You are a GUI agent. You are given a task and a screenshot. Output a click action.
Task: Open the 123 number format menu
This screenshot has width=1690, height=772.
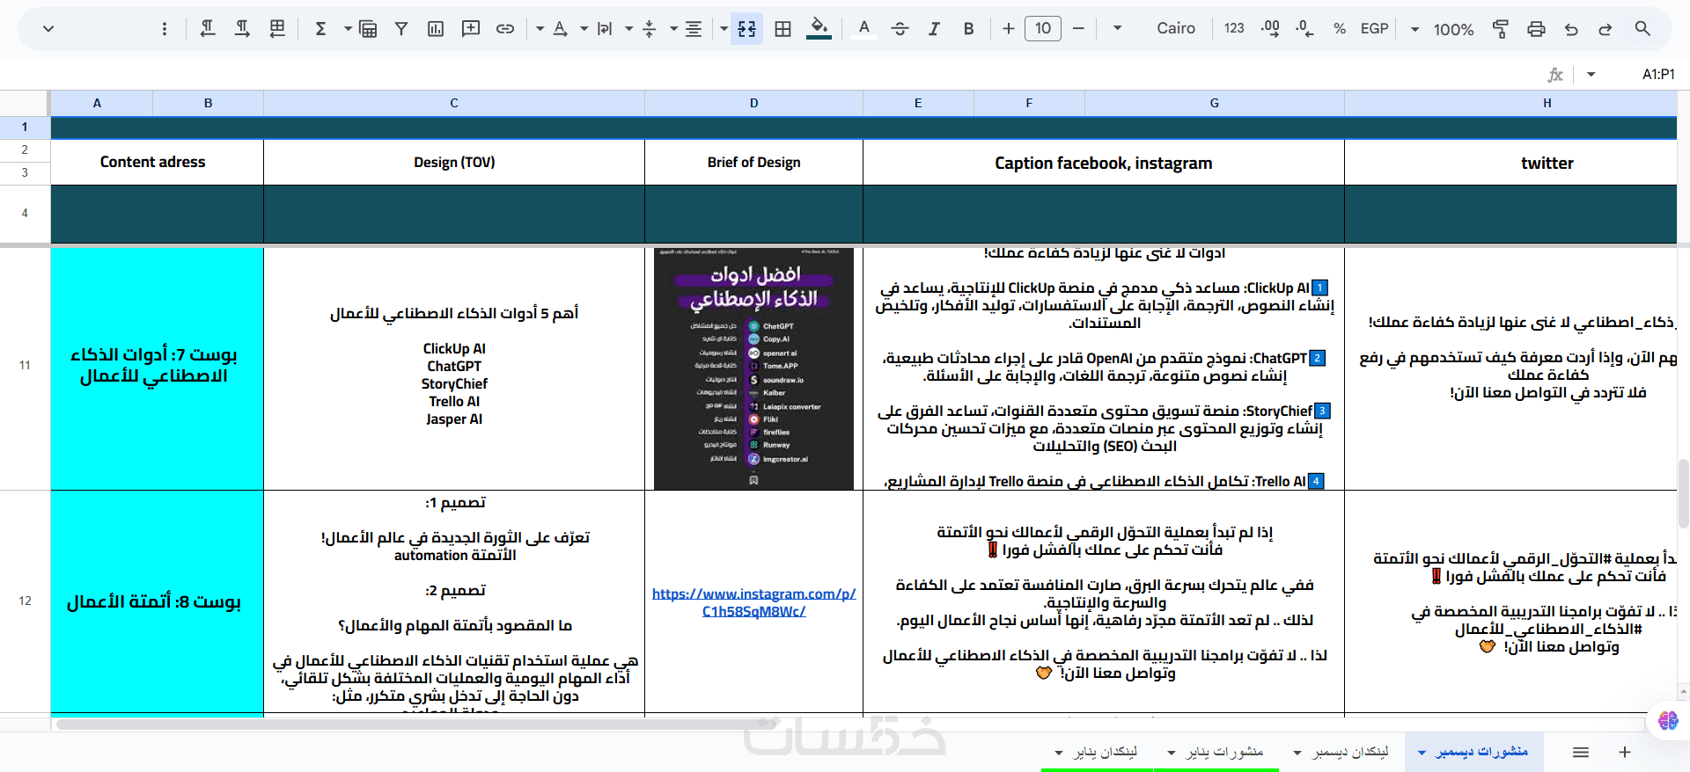1234,29
